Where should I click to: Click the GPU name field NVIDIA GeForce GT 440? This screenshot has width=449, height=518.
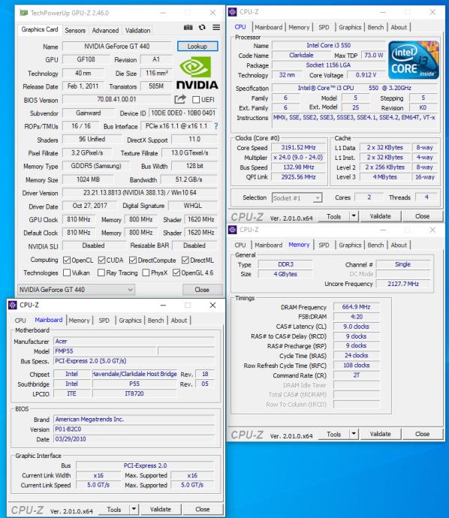tap(117, 47)
